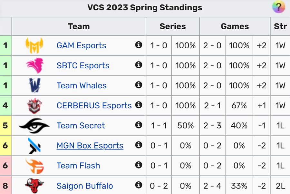Image resolution: width=290 pixels, height=194 pixels.
Task: Open the GAM Esports team link
Action: [x=81, y=45]
